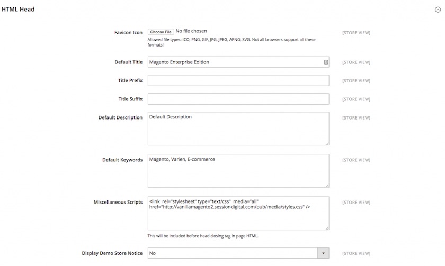Viewport: 445px width, 266px height.
Task: Click the Title Suffix input field
Action: pyautogui.click(x=238, y=99)
